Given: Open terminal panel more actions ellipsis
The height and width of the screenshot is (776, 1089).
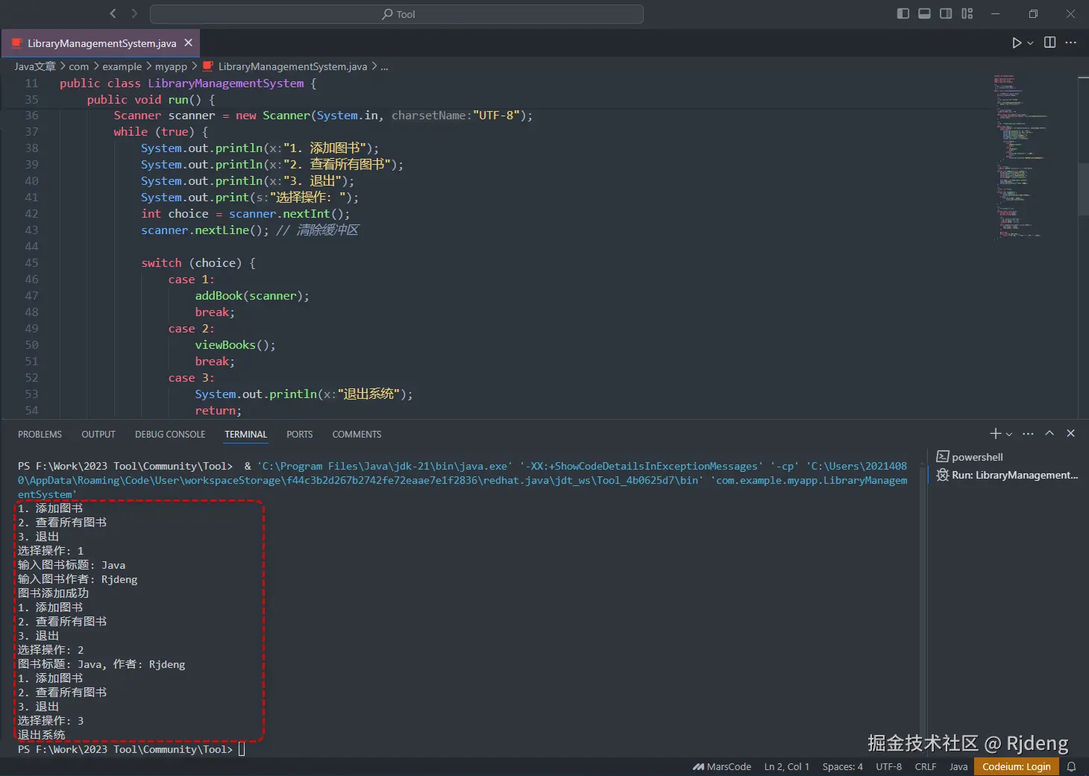Looking at the screenshot, I should 1028,434.
